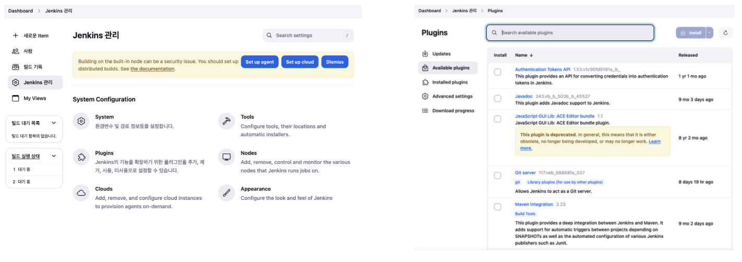Open 새로운 Item in left sidebar

[35, 35]
